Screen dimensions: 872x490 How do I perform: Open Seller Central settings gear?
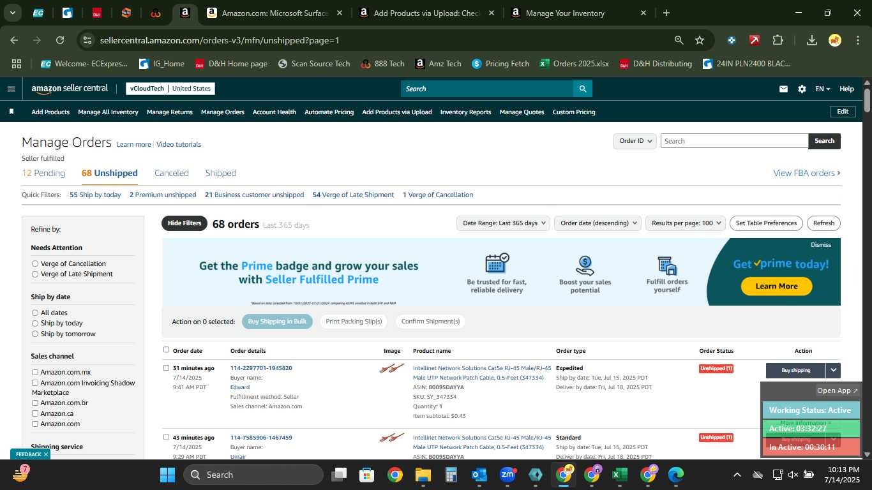coord(802,89)
